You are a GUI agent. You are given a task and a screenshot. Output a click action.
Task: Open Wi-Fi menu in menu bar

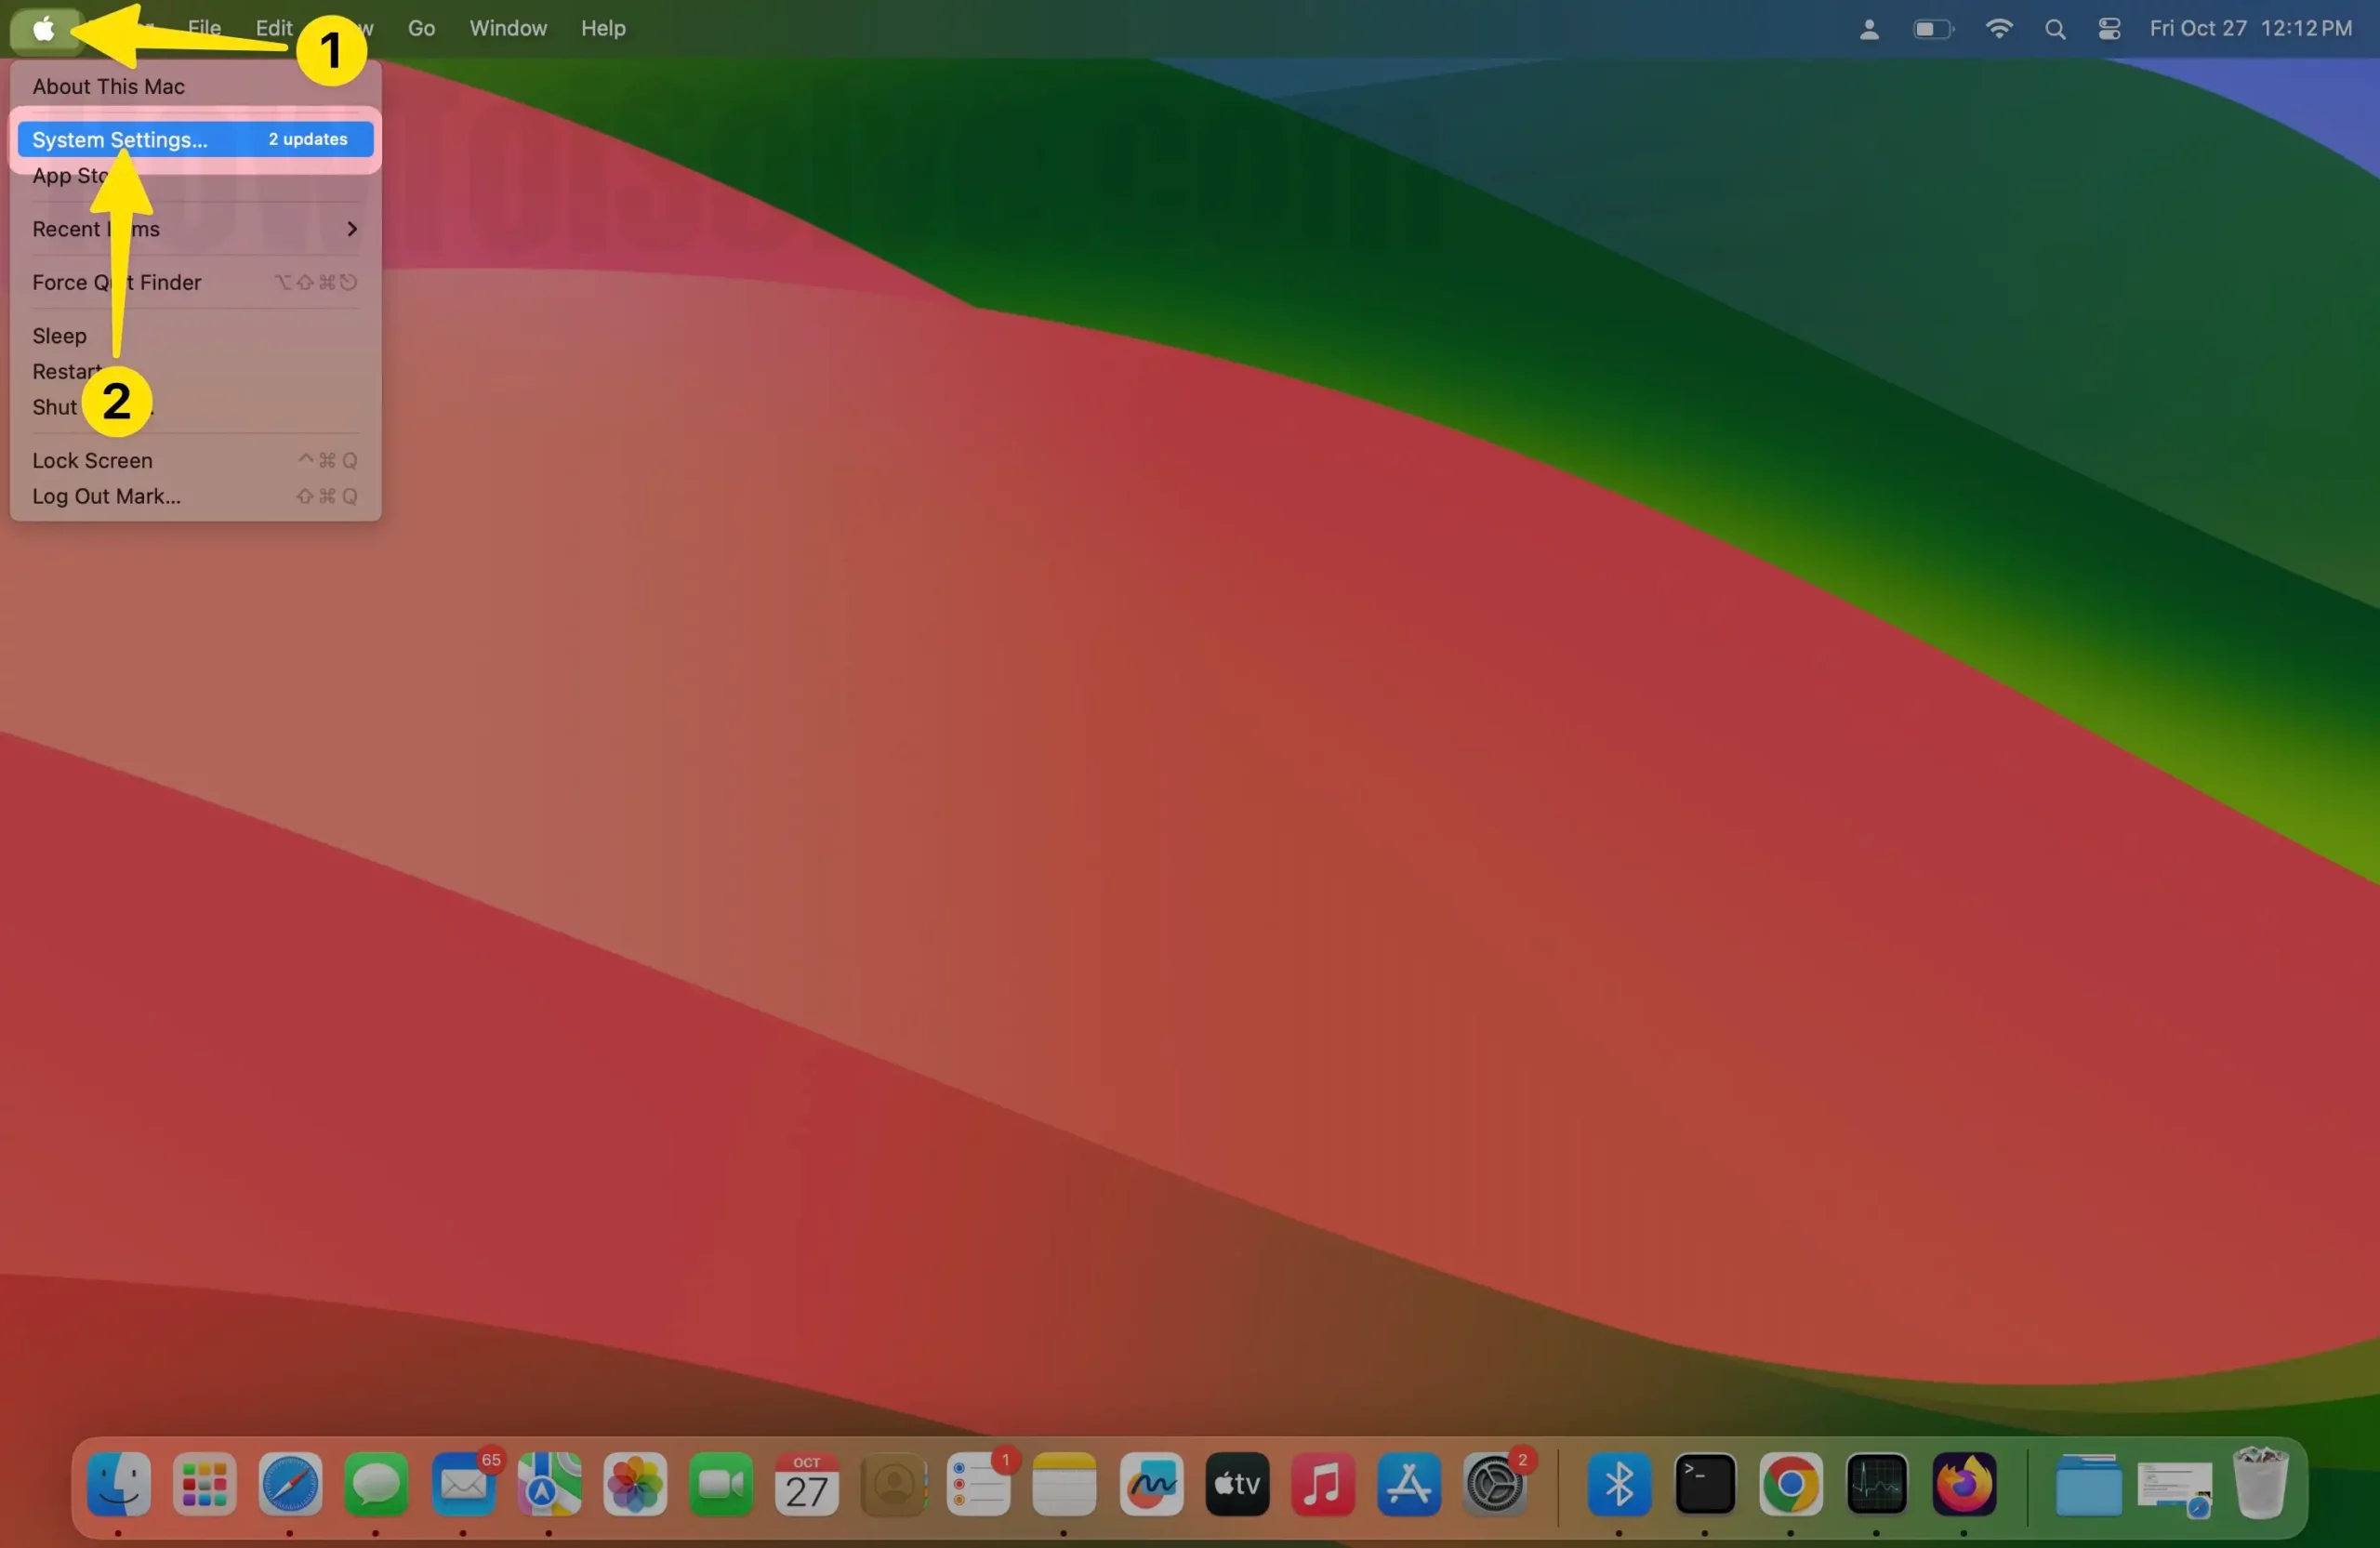tap(1998, 29)
